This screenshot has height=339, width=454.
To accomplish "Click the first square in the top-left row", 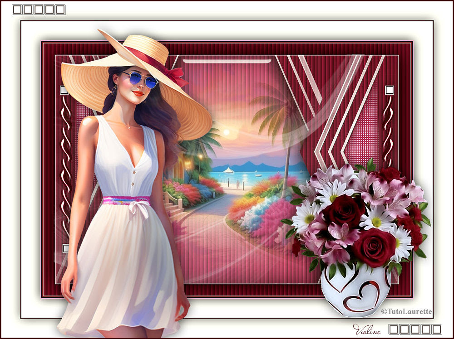I will point(17,10).
